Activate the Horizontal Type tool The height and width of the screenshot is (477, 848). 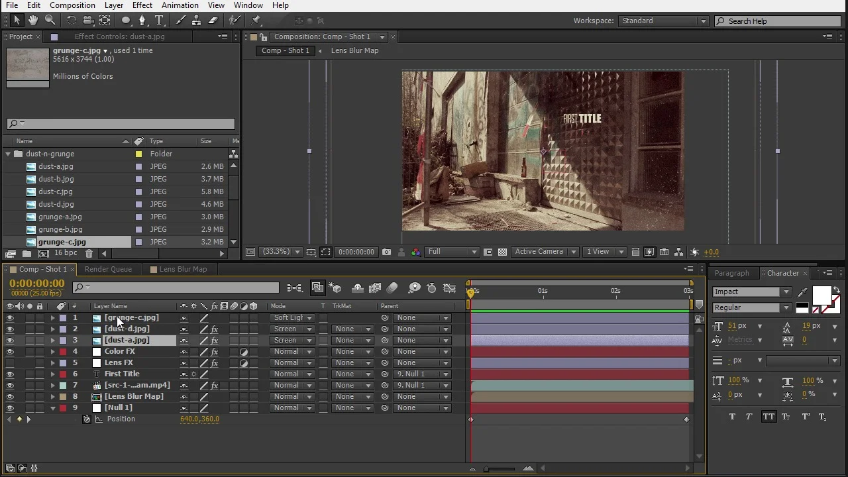[159, 21]
